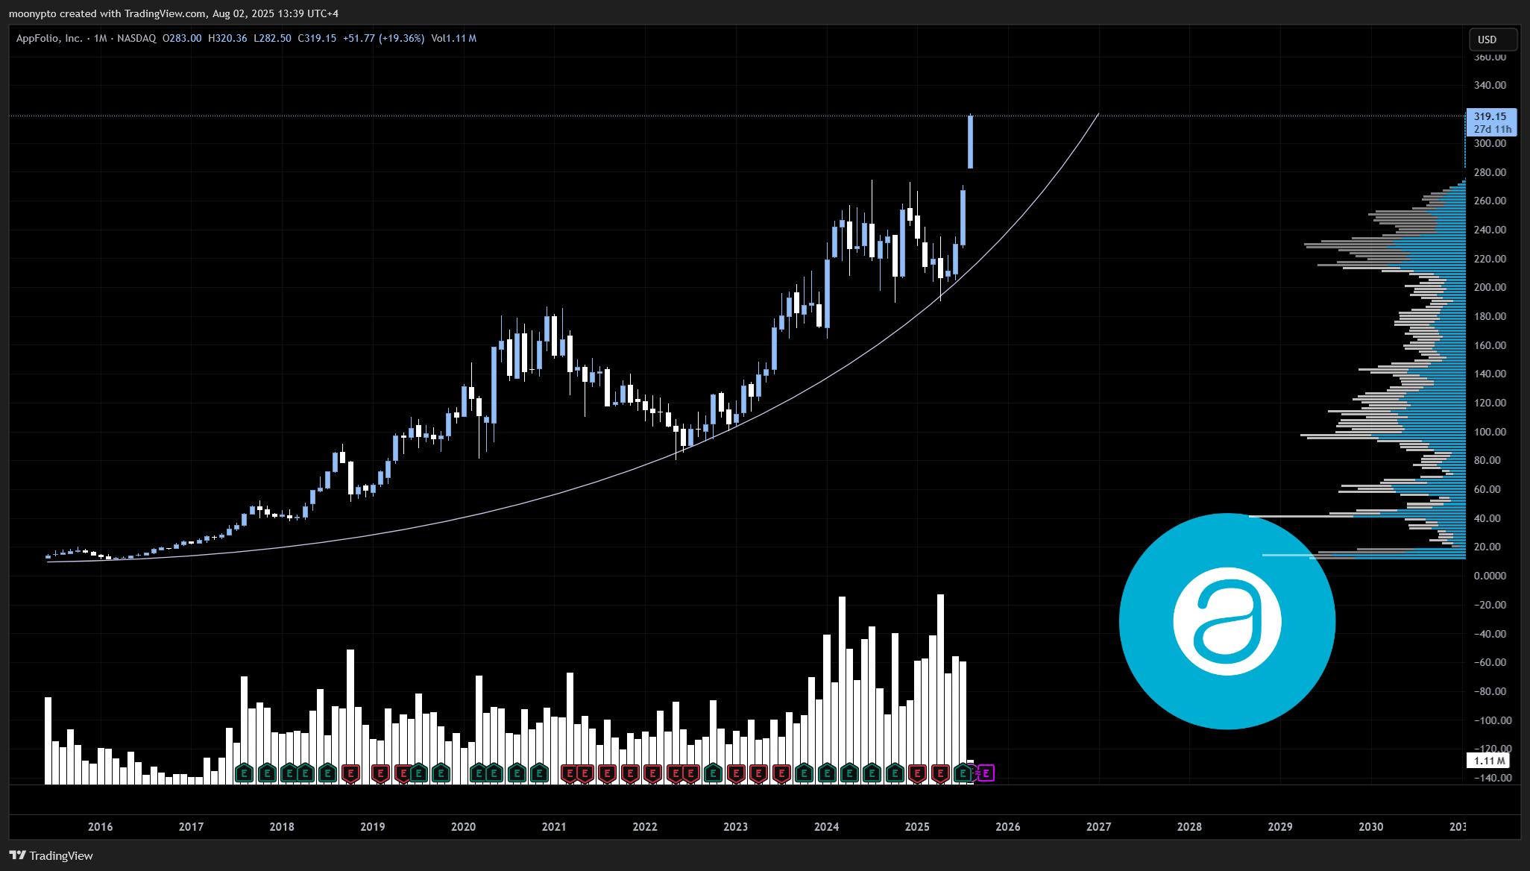The image size is (1530, 871).
Task: Click the O283.00 open value
Action: point(182,38)
